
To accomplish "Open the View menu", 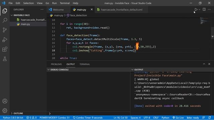I will point(39,3).
